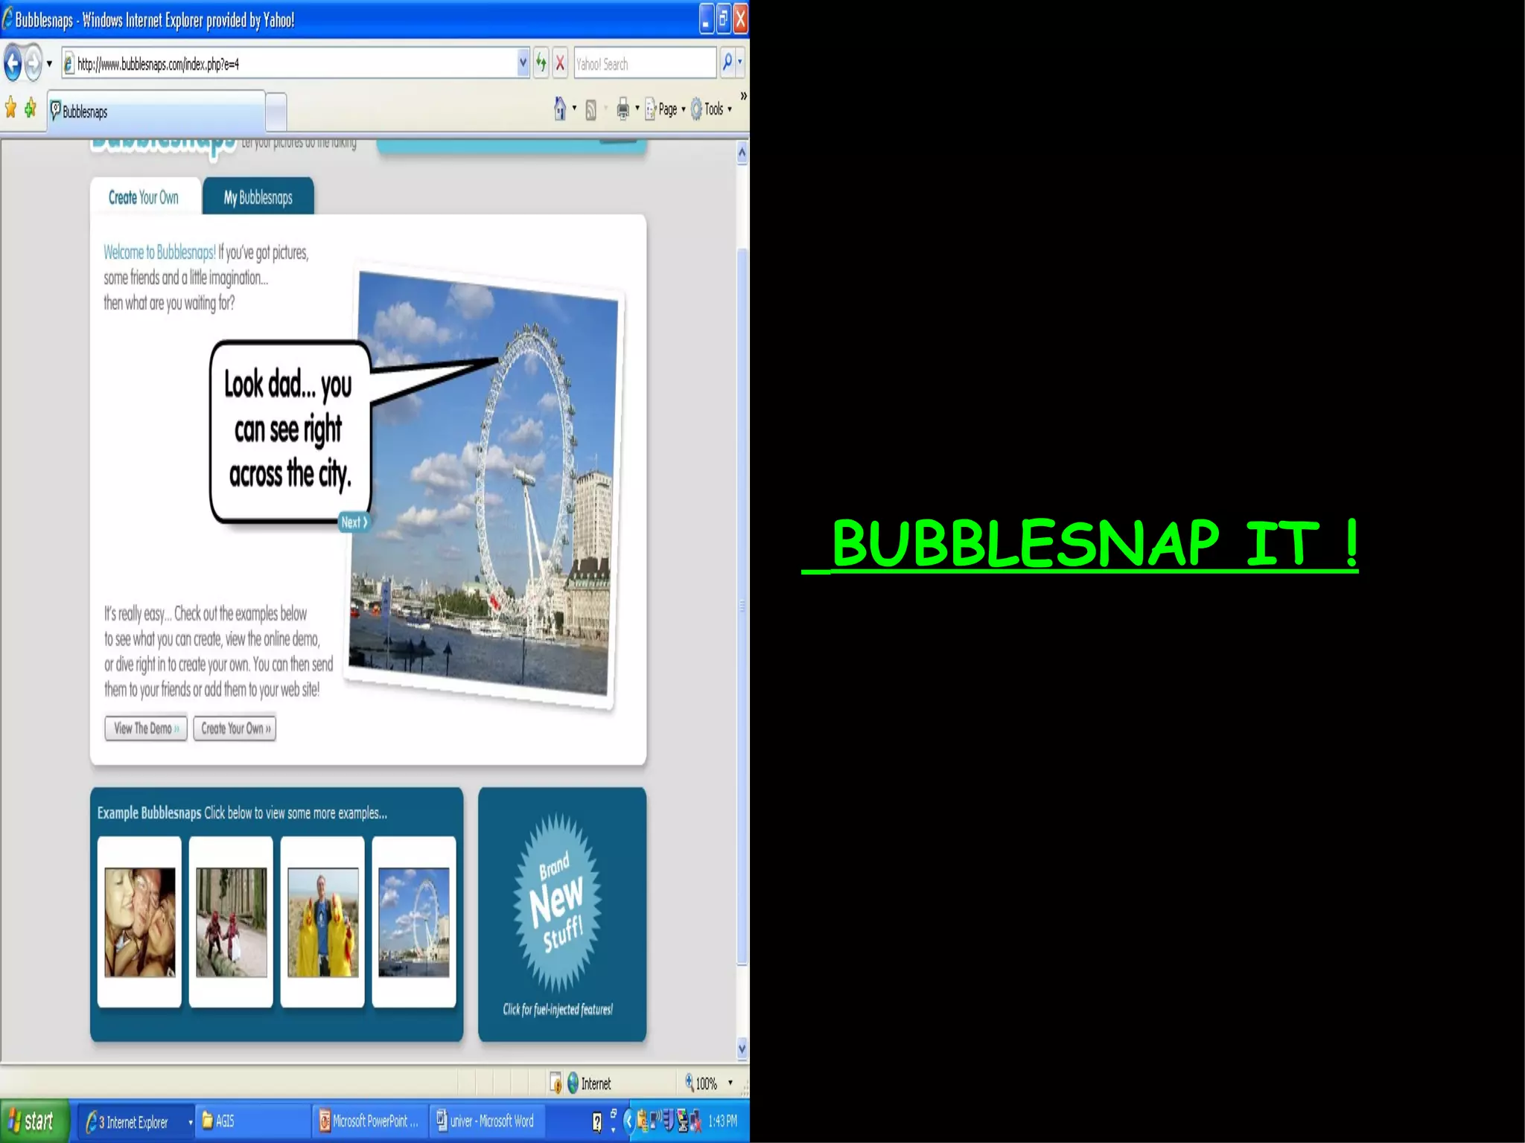Click the yellow clipboard tray icon
1525x1143 pixels.
coord(642,1121)
